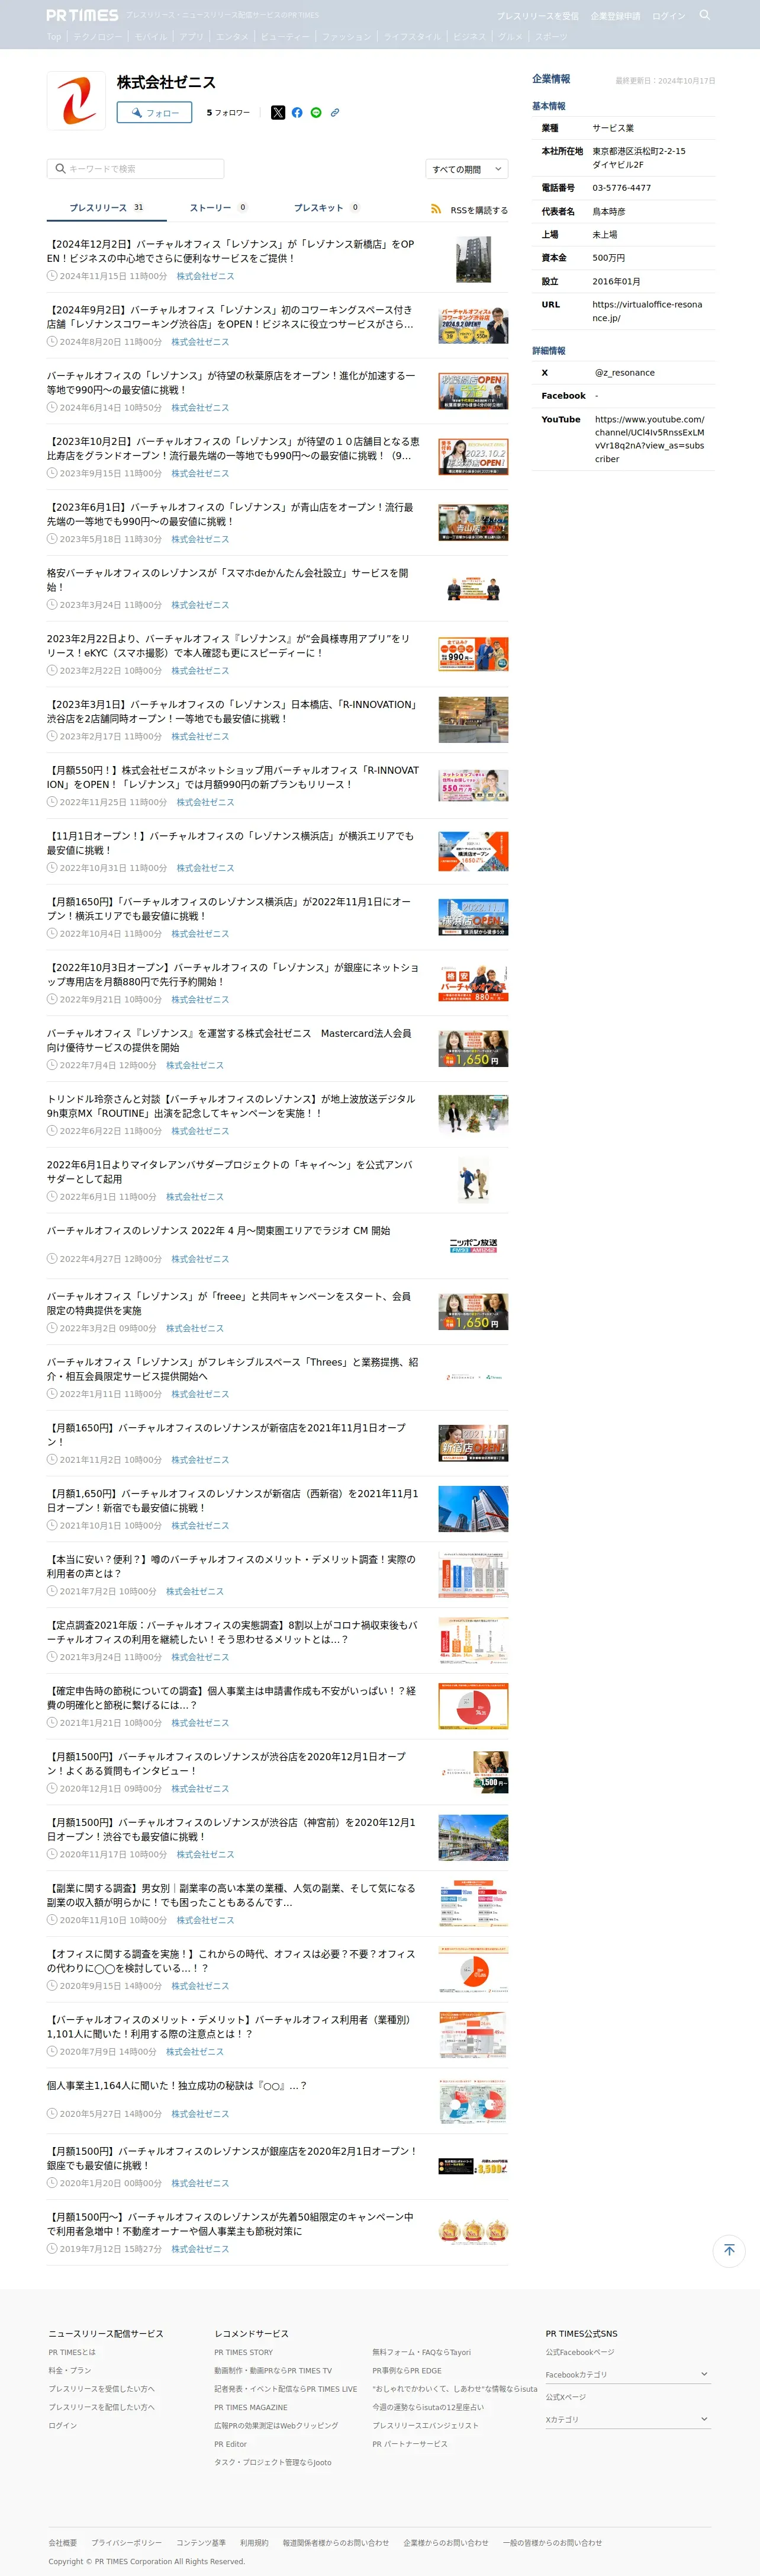The width and height of the screenshot is (760, 2576).
Task: Open the グルメ category in navigation
Action: click(510, 37)
